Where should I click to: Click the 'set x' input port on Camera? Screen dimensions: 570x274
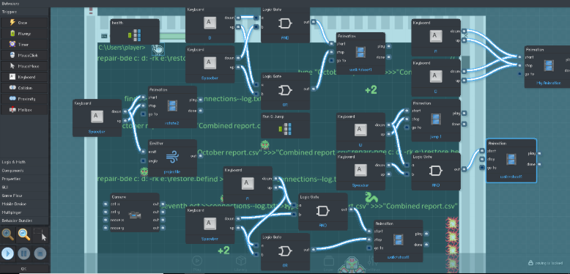coord(106,204)
